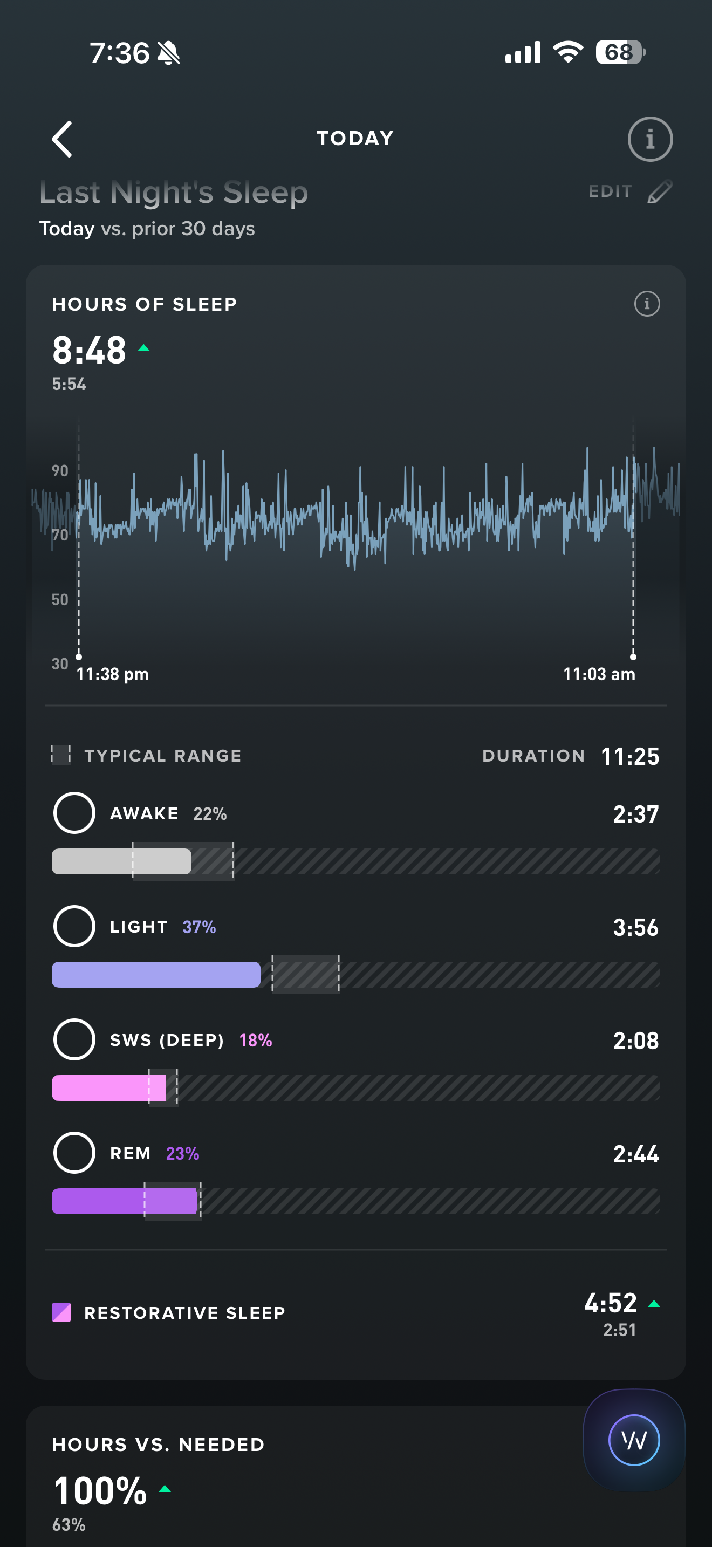Tap the edit pencil icon
The height and width of the screenshot is (1547, 712).
(x=660, y=192)
